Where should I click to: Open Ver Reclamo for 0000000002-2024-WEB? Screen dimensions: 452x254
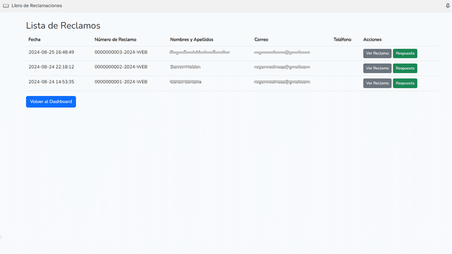(x=377, y=68)
